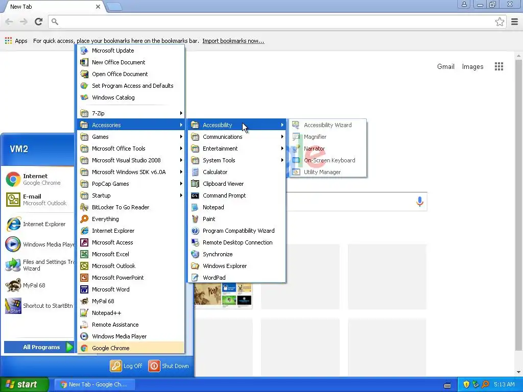
Task: Switch to New Tab - Google Chrome taskbar button
Action: click(94, 384)
